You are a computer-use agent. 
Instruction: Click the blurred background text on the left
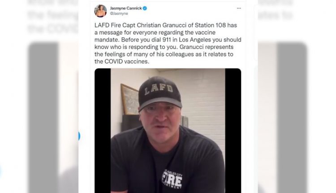point(53,17)
